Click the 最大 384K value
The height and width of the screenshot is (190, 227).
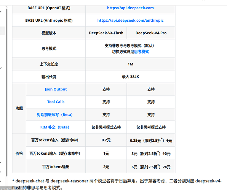[130, 77]
